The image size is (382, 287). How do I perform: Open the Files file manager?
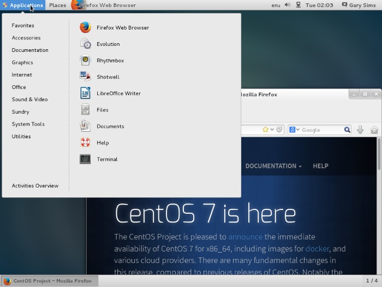[x=94, y=110]
